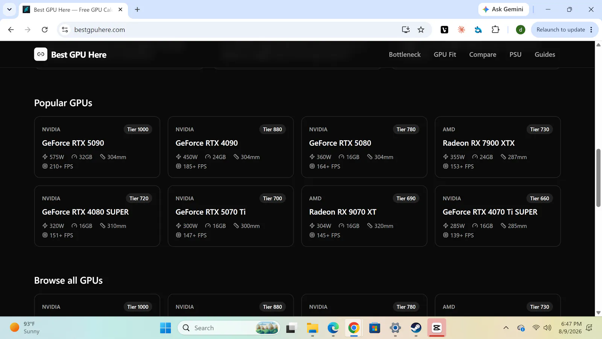Open the Windows Start menu
This screenshot has width=602, height=339.
pyautogui.click(x=166, y=328)
